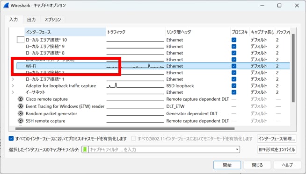Click BPF形式をコンパイル button
The height and width of the screenshot is (174, 306).
[x=277, y=149]
